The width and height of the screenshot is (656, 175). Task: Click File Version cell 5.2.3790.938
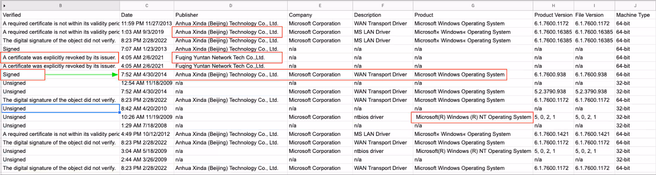(594, 91)
